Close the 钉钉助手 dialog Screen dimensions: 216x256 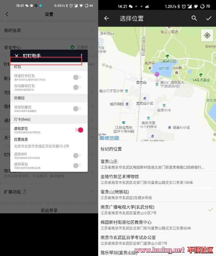[17, 56]
